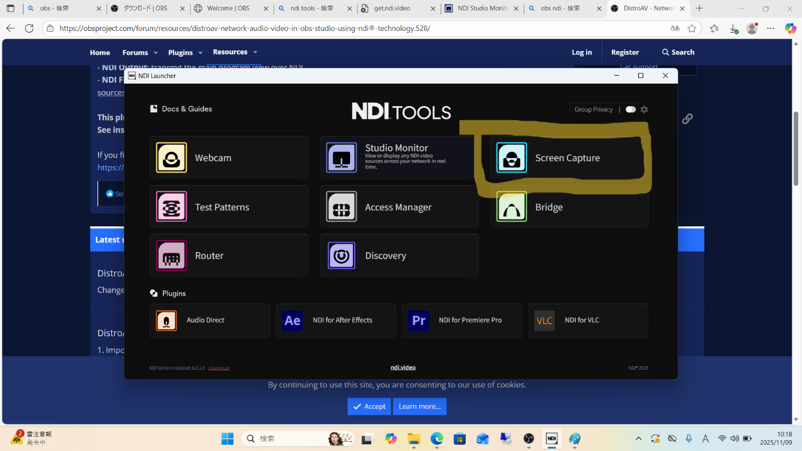Open the Edge tab actions menu
Image resolution: width=802 pixels, height=451 pixels.
(x=10, y=9)
